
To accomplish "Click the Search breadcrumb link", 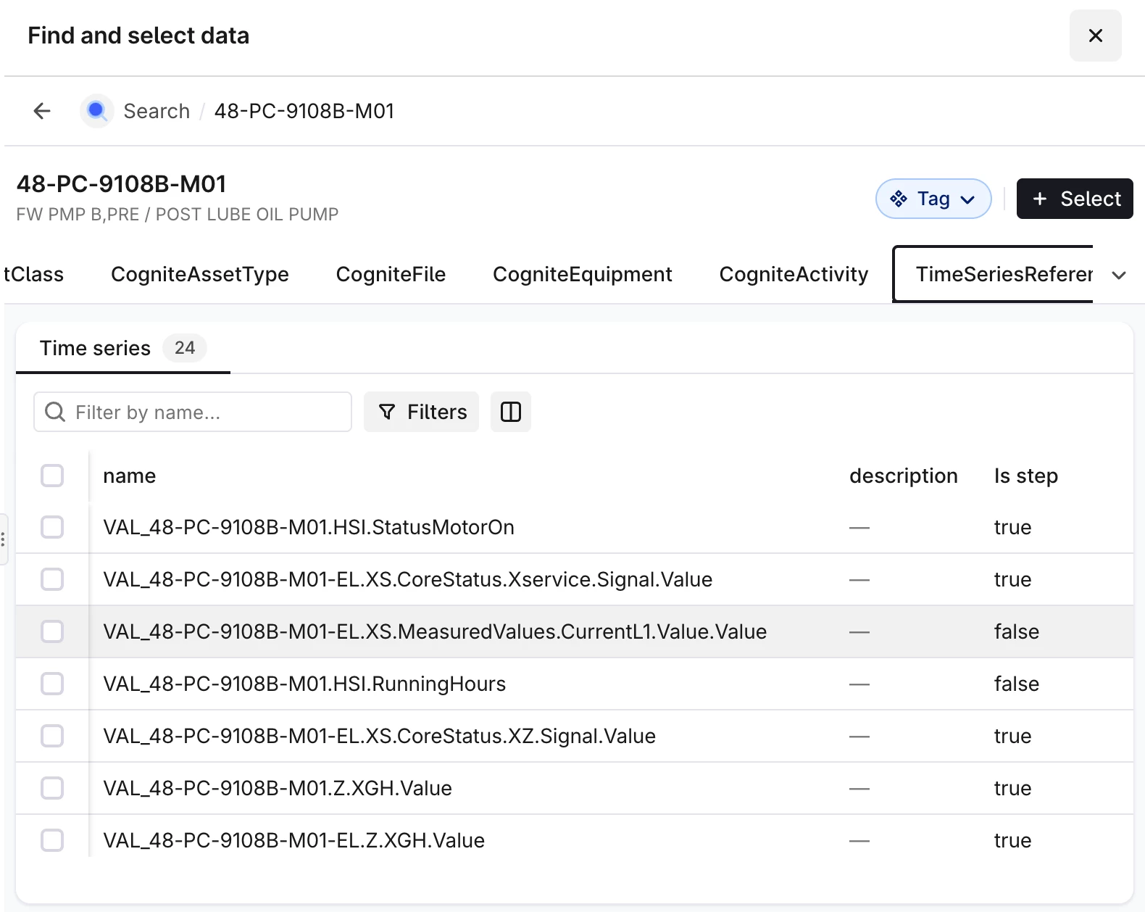I will pyautogui.click(x=157, y=111).
